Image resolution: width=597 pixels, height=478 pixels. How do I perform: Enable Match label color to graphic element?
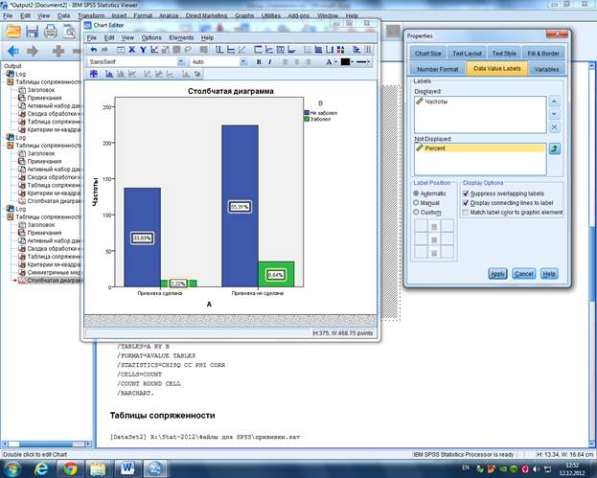pyautogui.click(x=466, y=212)
